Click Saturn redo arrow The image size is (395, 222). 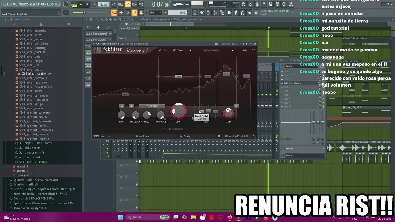coord(165,50)
